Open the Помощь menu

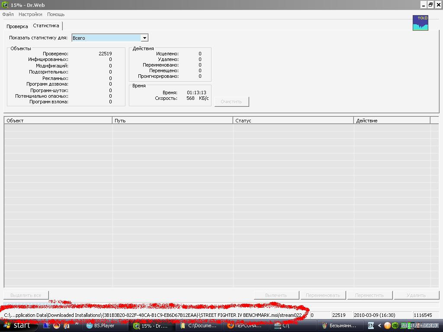pos(56,14)
